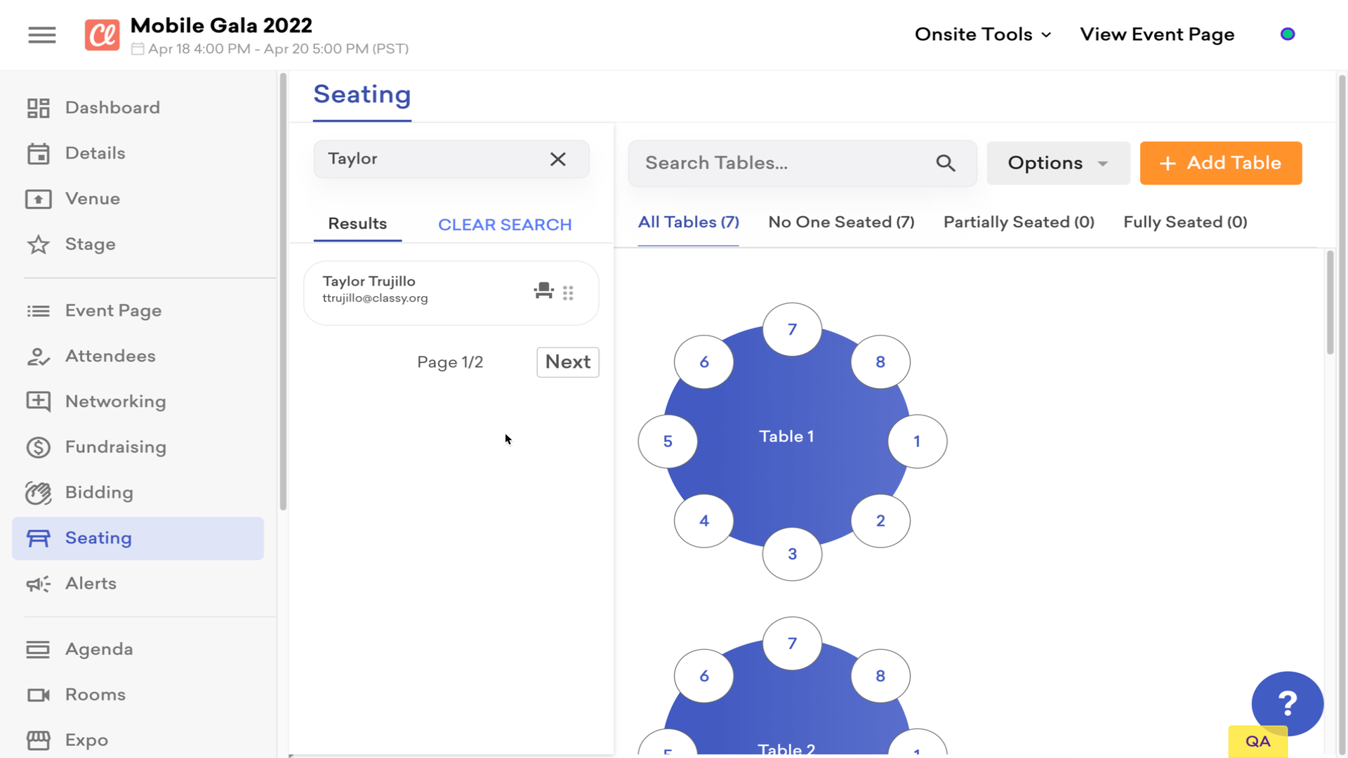Click the All Tables (7) active toggle
Screen dimensions: 1348x758
(x=688, y=222)
